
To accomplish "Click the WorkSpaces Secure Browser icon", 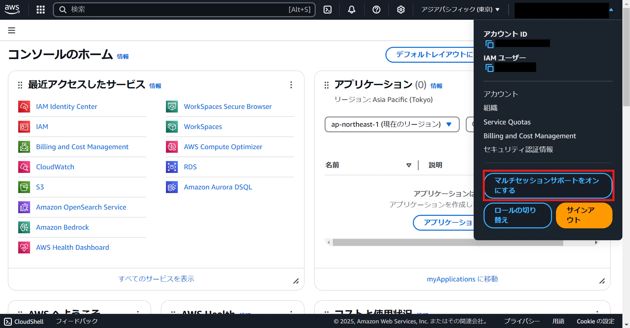I will click(172, 107).
